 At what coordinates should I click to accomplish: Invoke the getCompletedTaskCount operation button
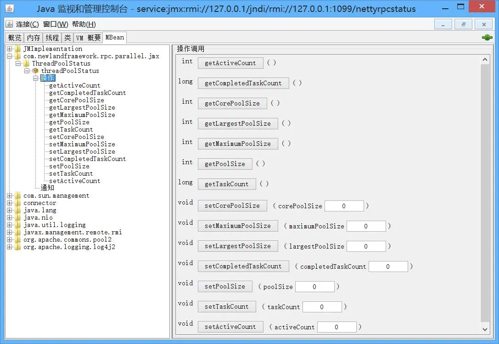[243, 83]
